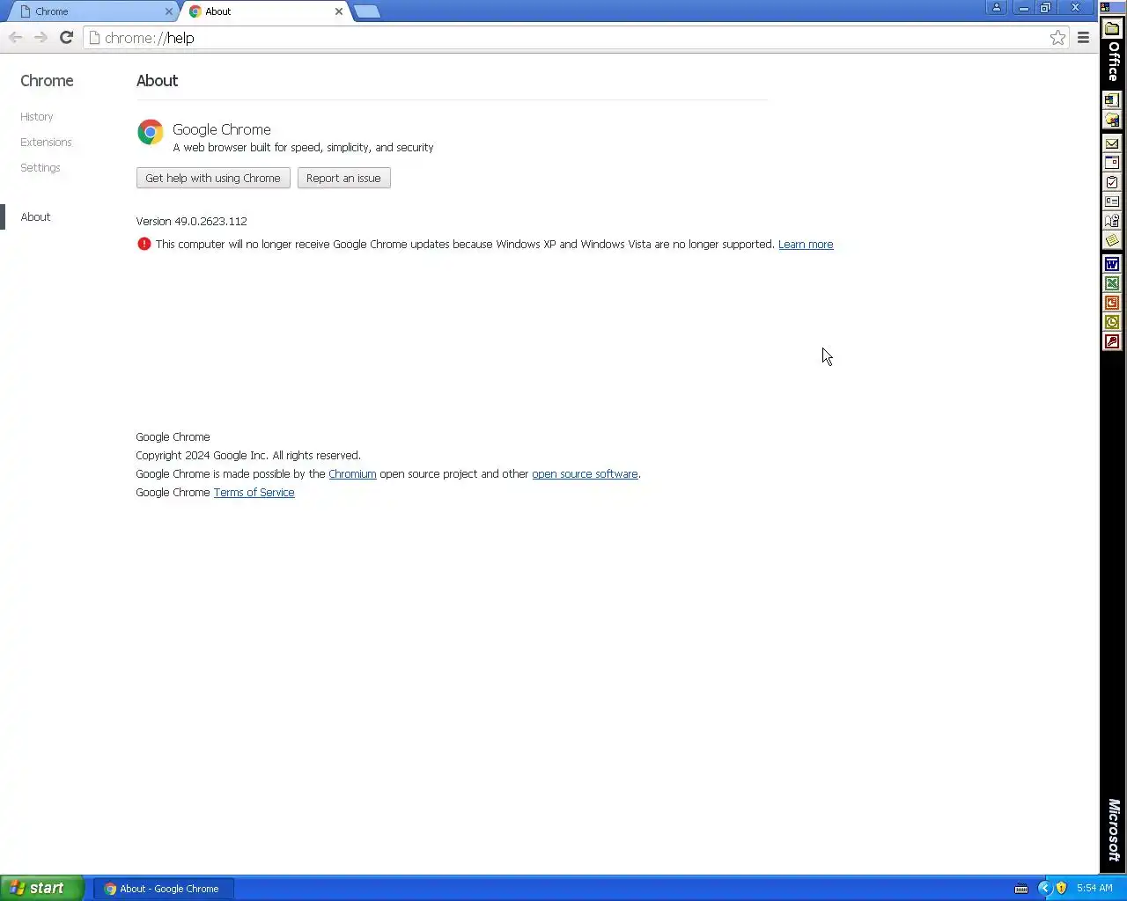The width and height of the screenshot is (1127, 901).
Task: Click the New Note sticky icon
Action: pos(1112,240)
